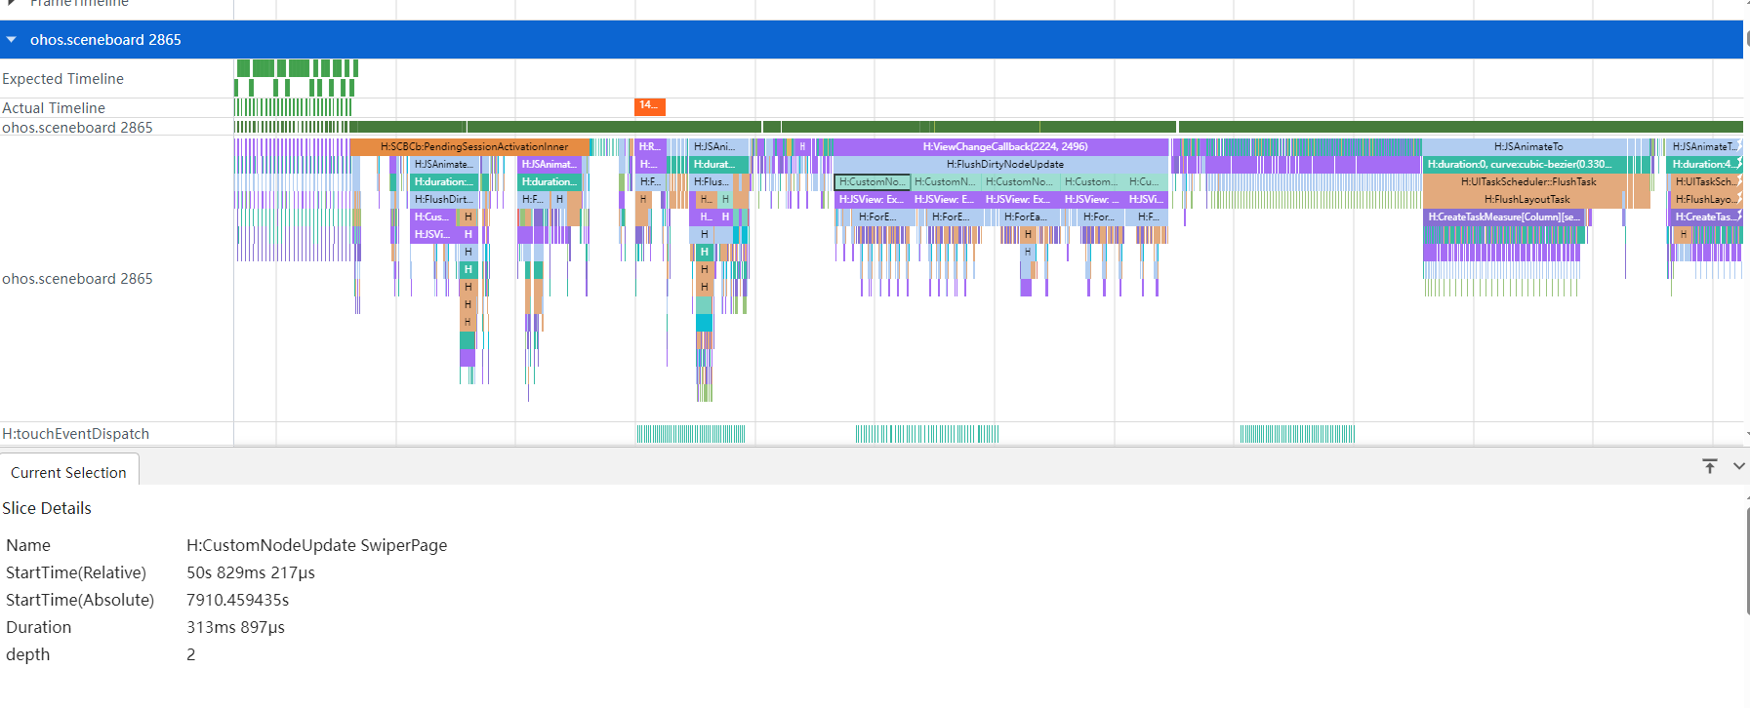Select the orange janky frame marker '14'
The width and height of the screenshot is (1750, 708).
(x=649, y=106)
